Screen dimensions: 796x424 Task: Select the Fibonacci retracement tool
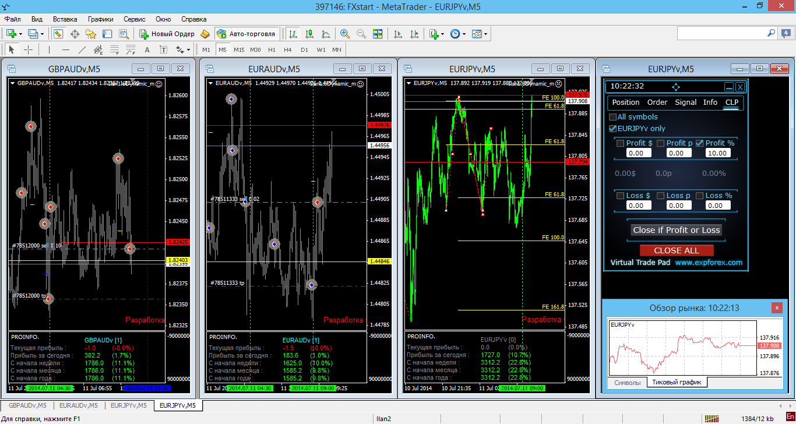tap(114, 50)
